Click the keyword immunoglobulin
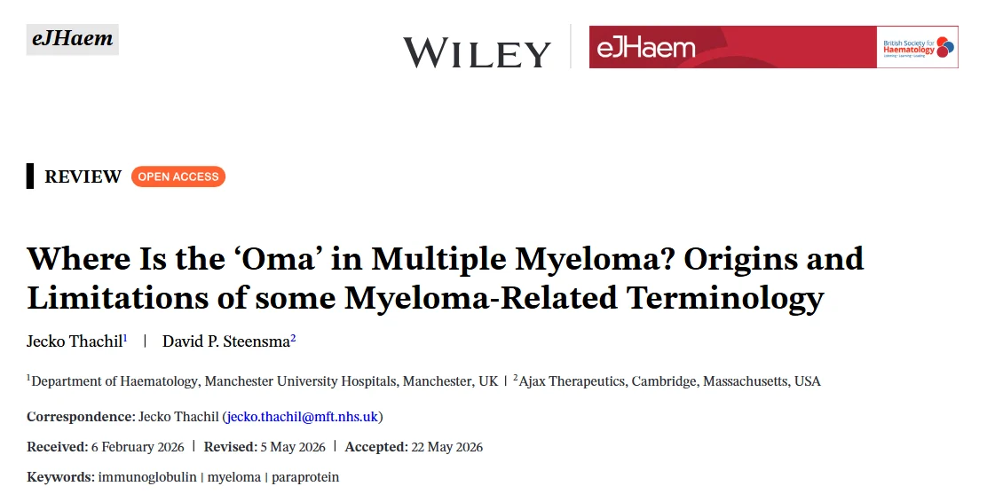Viewport: 995px width, 502px height. click(x=147, y=476)
